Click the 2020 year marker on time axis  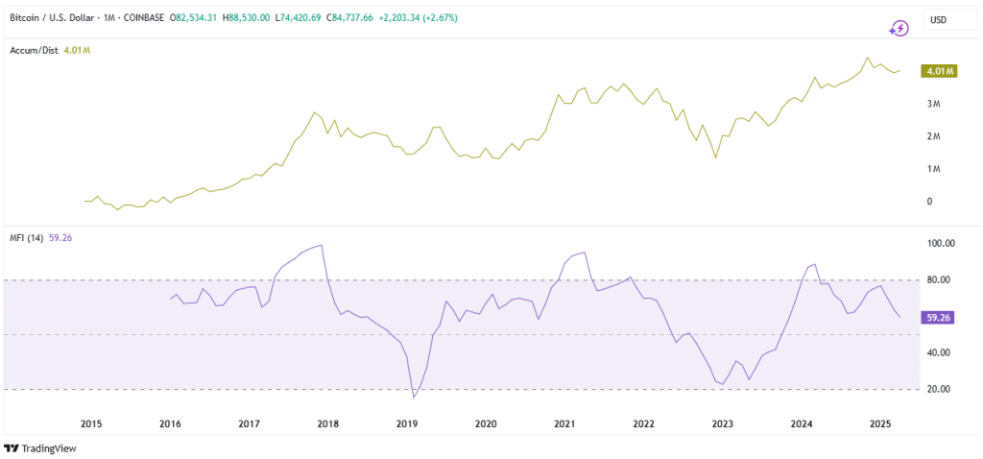pos(486,423)
